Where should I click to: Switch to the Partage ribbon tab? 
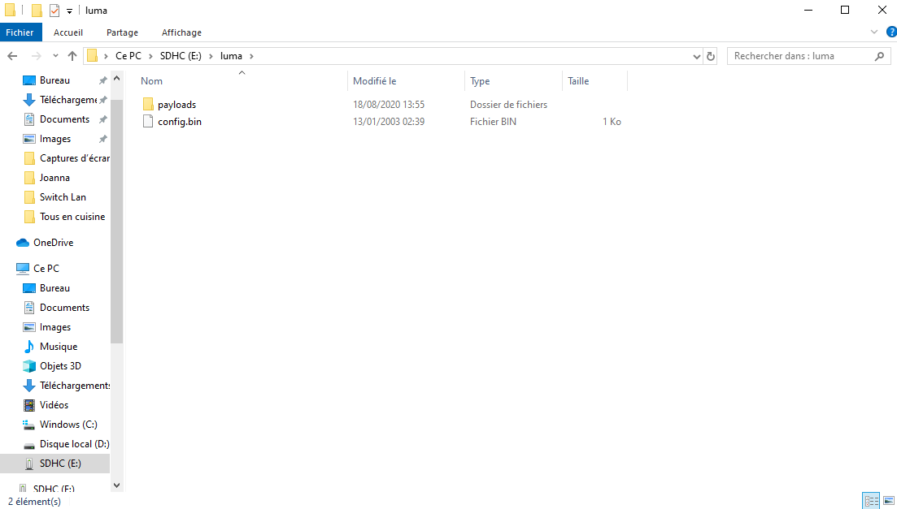pyautogui.click(x=122, y=32)
